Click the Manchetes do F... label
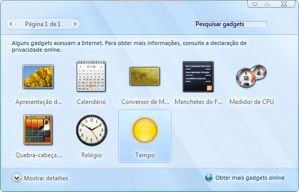The width and height of the screenshot is (299, 192). [x=198, y=102]
